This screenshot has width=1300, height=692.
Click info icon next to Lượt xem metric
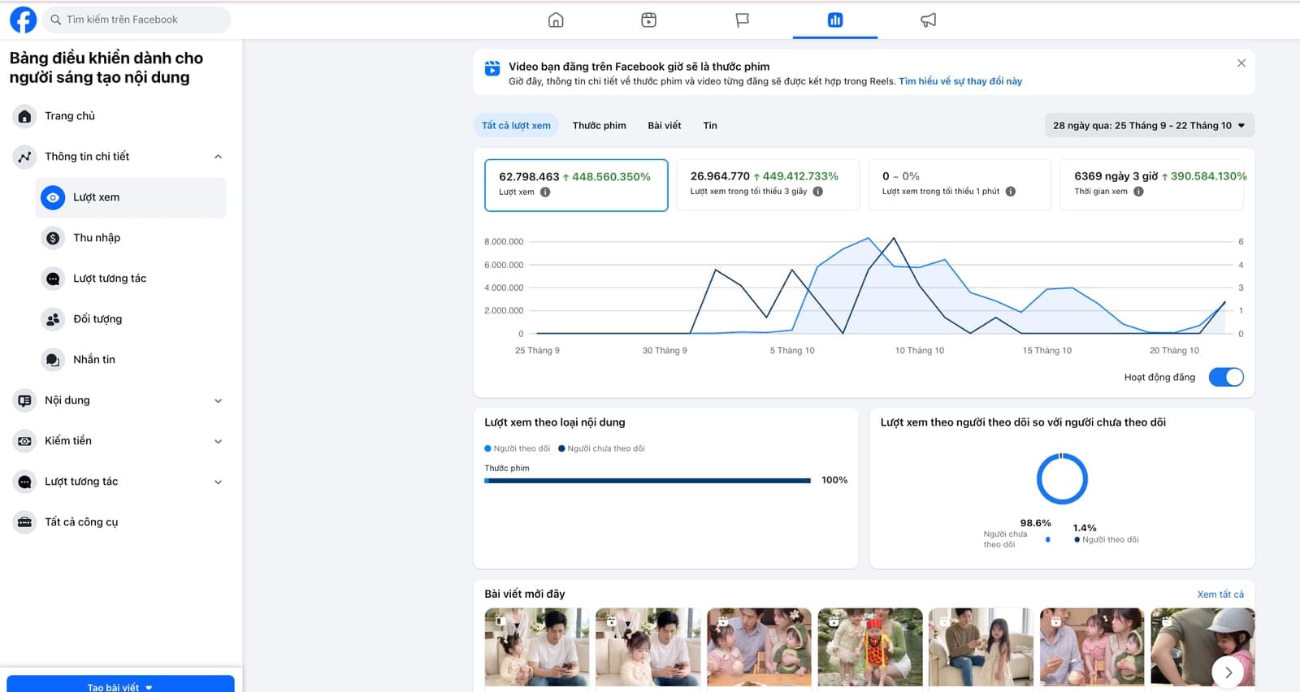pos(545,192)
